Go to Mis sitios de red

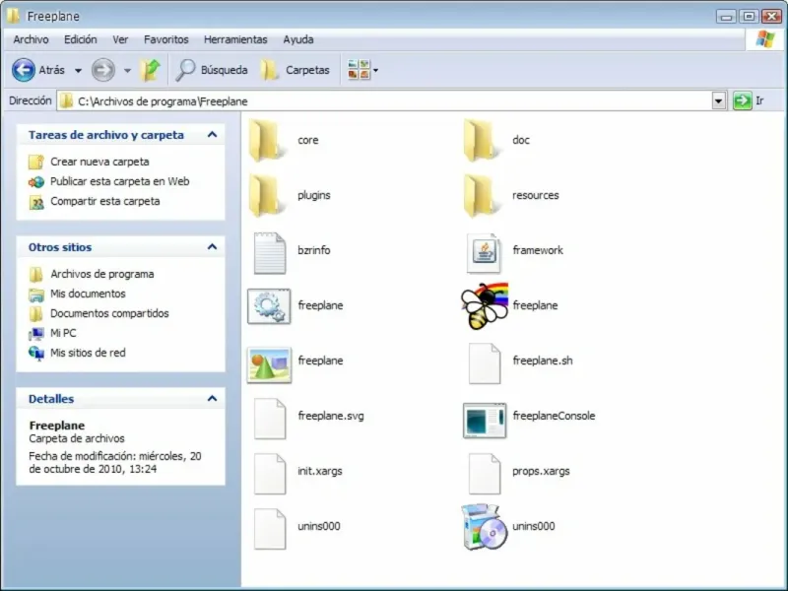[x=88, y=353]
